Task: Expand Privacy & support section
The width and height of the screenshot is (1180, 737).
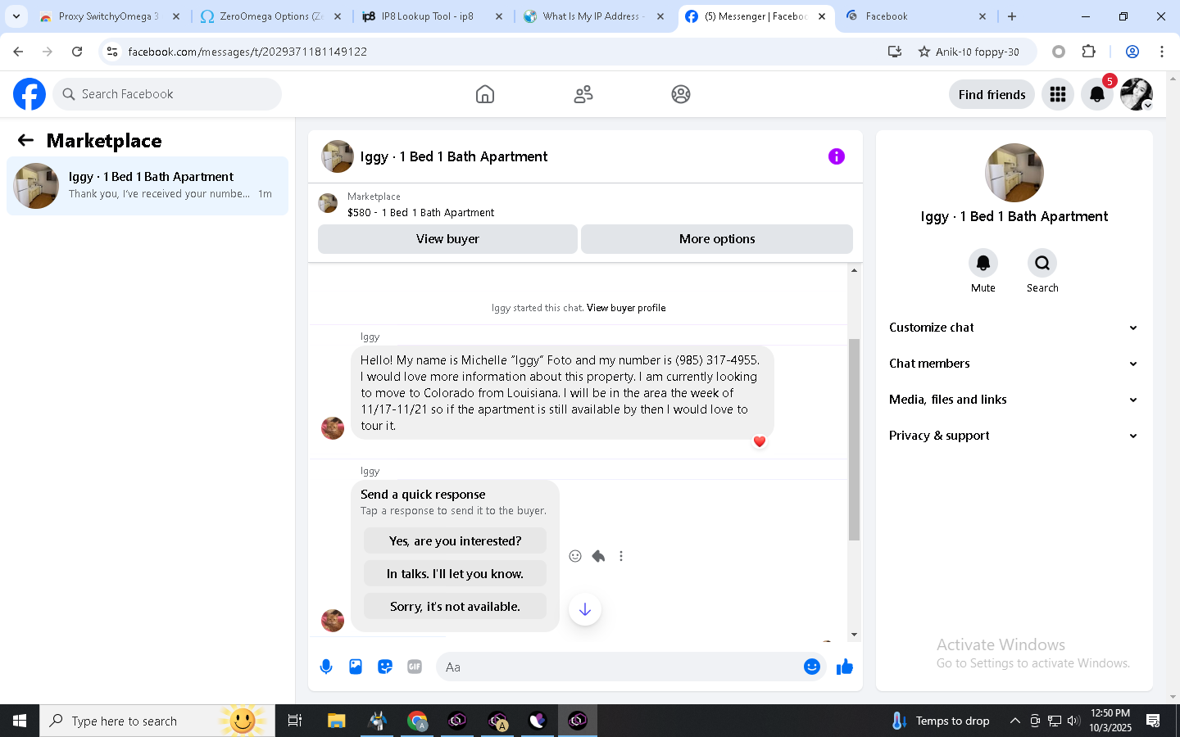Action: click(1014, 436)
